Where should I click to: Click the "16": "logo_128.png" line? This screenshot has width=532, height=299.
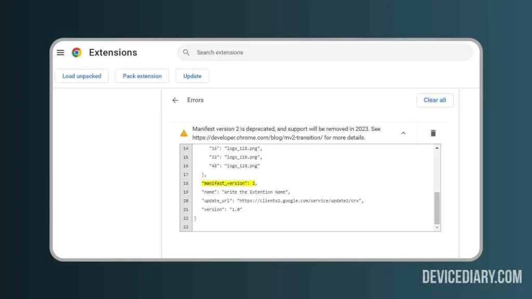coord(235,148)
